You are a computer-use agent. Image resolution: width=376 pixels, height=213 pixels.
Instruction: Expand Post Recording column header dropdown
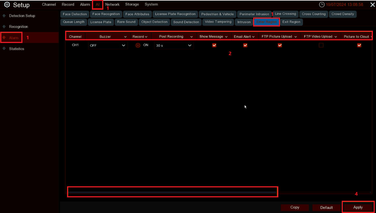tap(191, 37)
